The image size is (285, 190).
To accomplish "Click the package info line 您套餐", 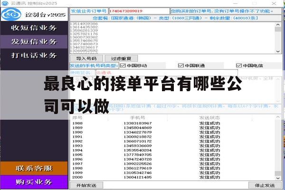I will pos(175,18).
